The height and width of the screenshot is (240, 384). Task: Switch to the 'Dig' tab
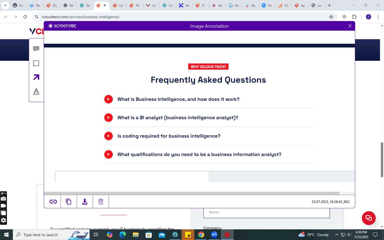(x=52, y=5)
